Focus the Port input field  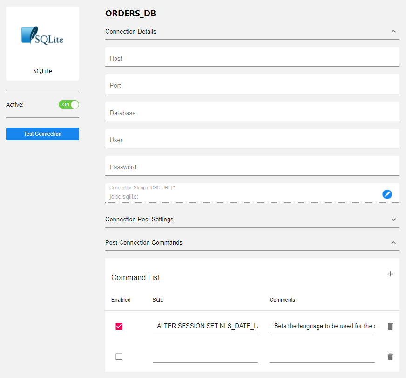coord(252,85)
